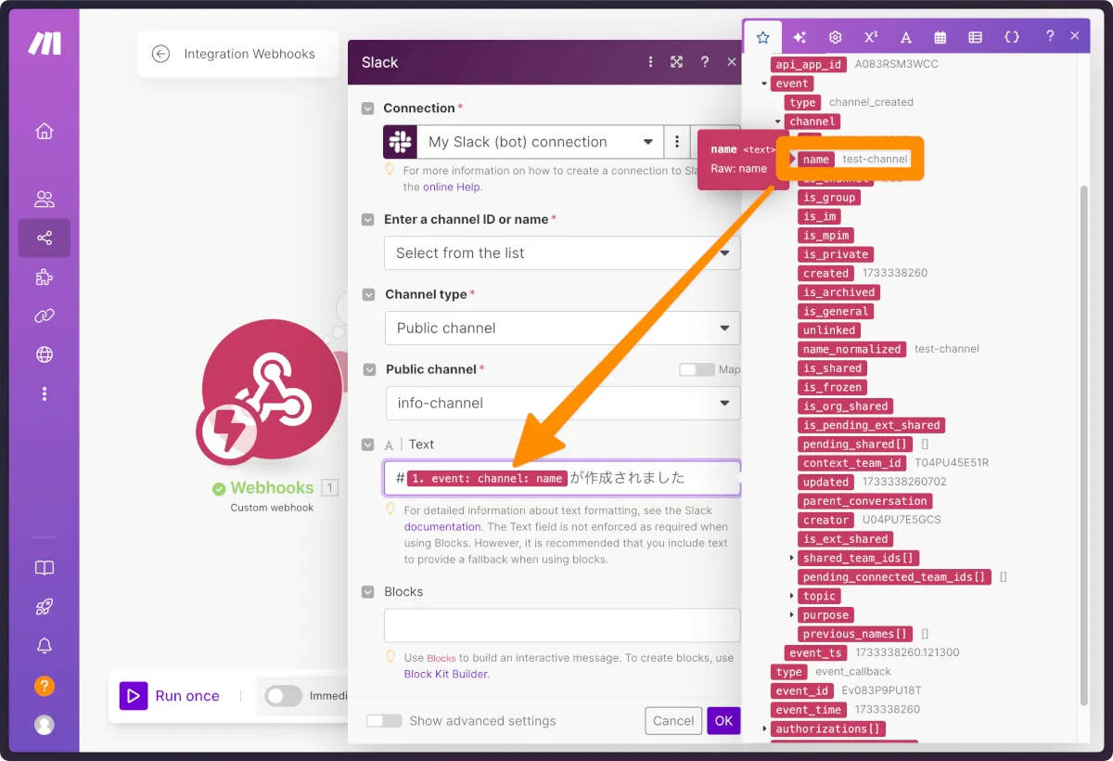Open the Select from the list dropdown

[562, 253]
